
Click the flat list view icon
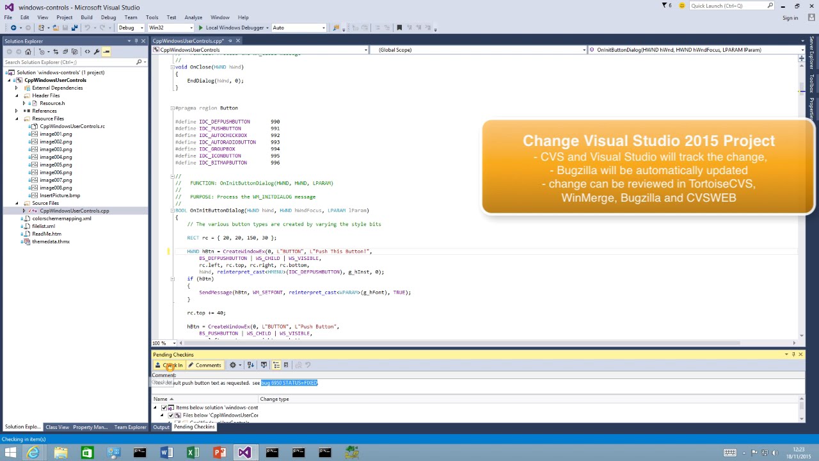(x=286, y=365)
